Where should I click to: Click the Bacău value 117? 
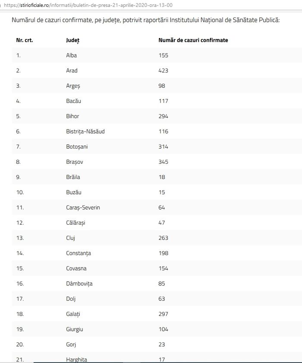[x=163, y=101]
